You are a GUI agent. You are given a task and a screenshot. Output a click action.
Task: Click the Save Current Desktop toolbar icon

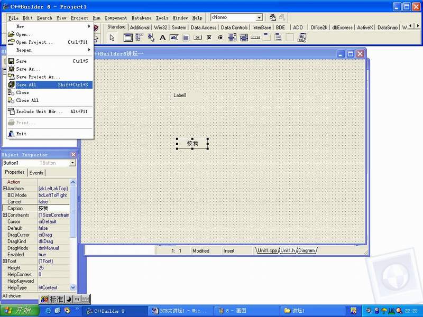(273, 18)
